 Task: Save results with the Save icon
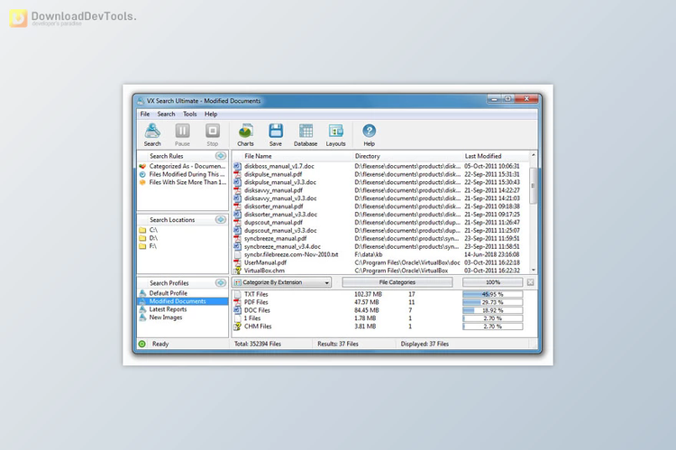click(276, 134)
